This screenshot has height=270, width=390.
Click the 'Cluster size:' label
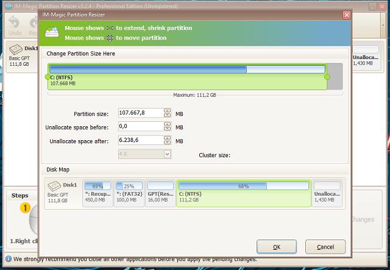[x=214, y=155]
